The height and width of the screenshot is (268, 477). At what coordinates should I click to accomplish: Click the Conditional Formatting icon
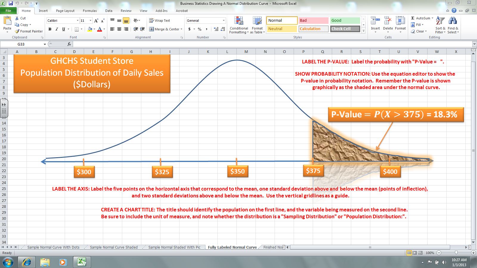pos(238,21)
